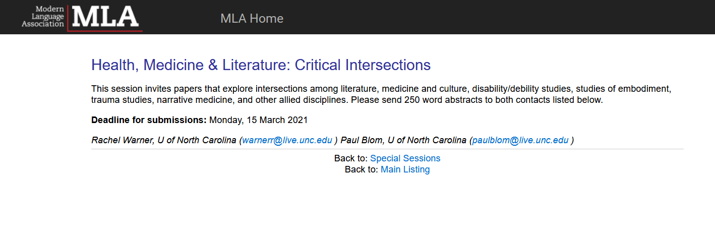715x235 pixels.
Task: Click the horizontal divider under the contacts
Action: point(387,149)
